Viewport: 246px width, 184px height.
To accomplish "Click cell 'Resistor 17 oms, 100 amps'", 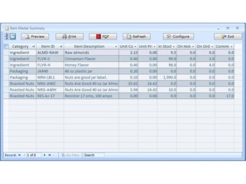I will pos(91,96).
